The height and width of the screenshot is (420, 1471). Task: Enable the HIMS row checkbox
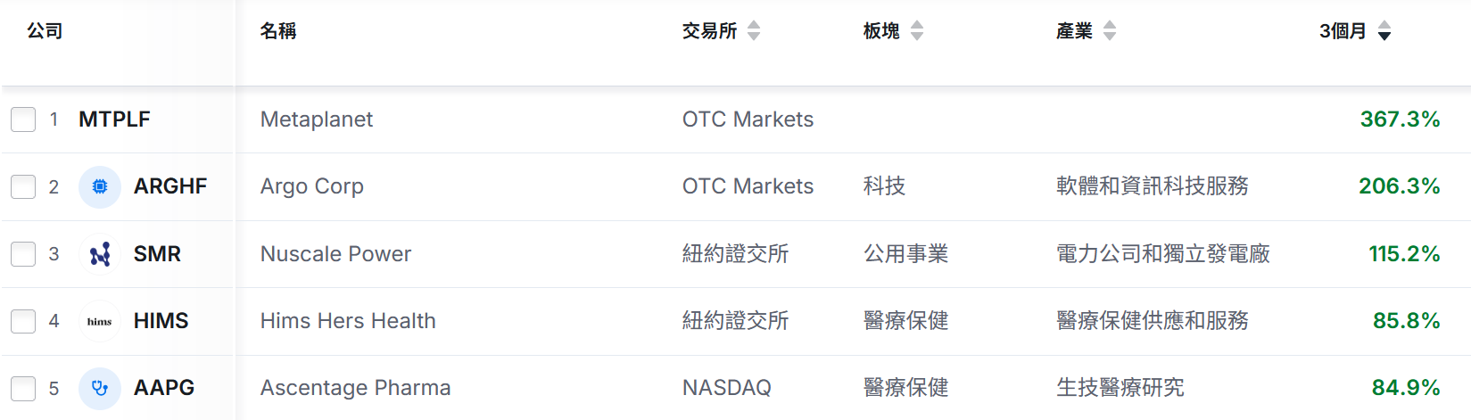click(23, 321)
